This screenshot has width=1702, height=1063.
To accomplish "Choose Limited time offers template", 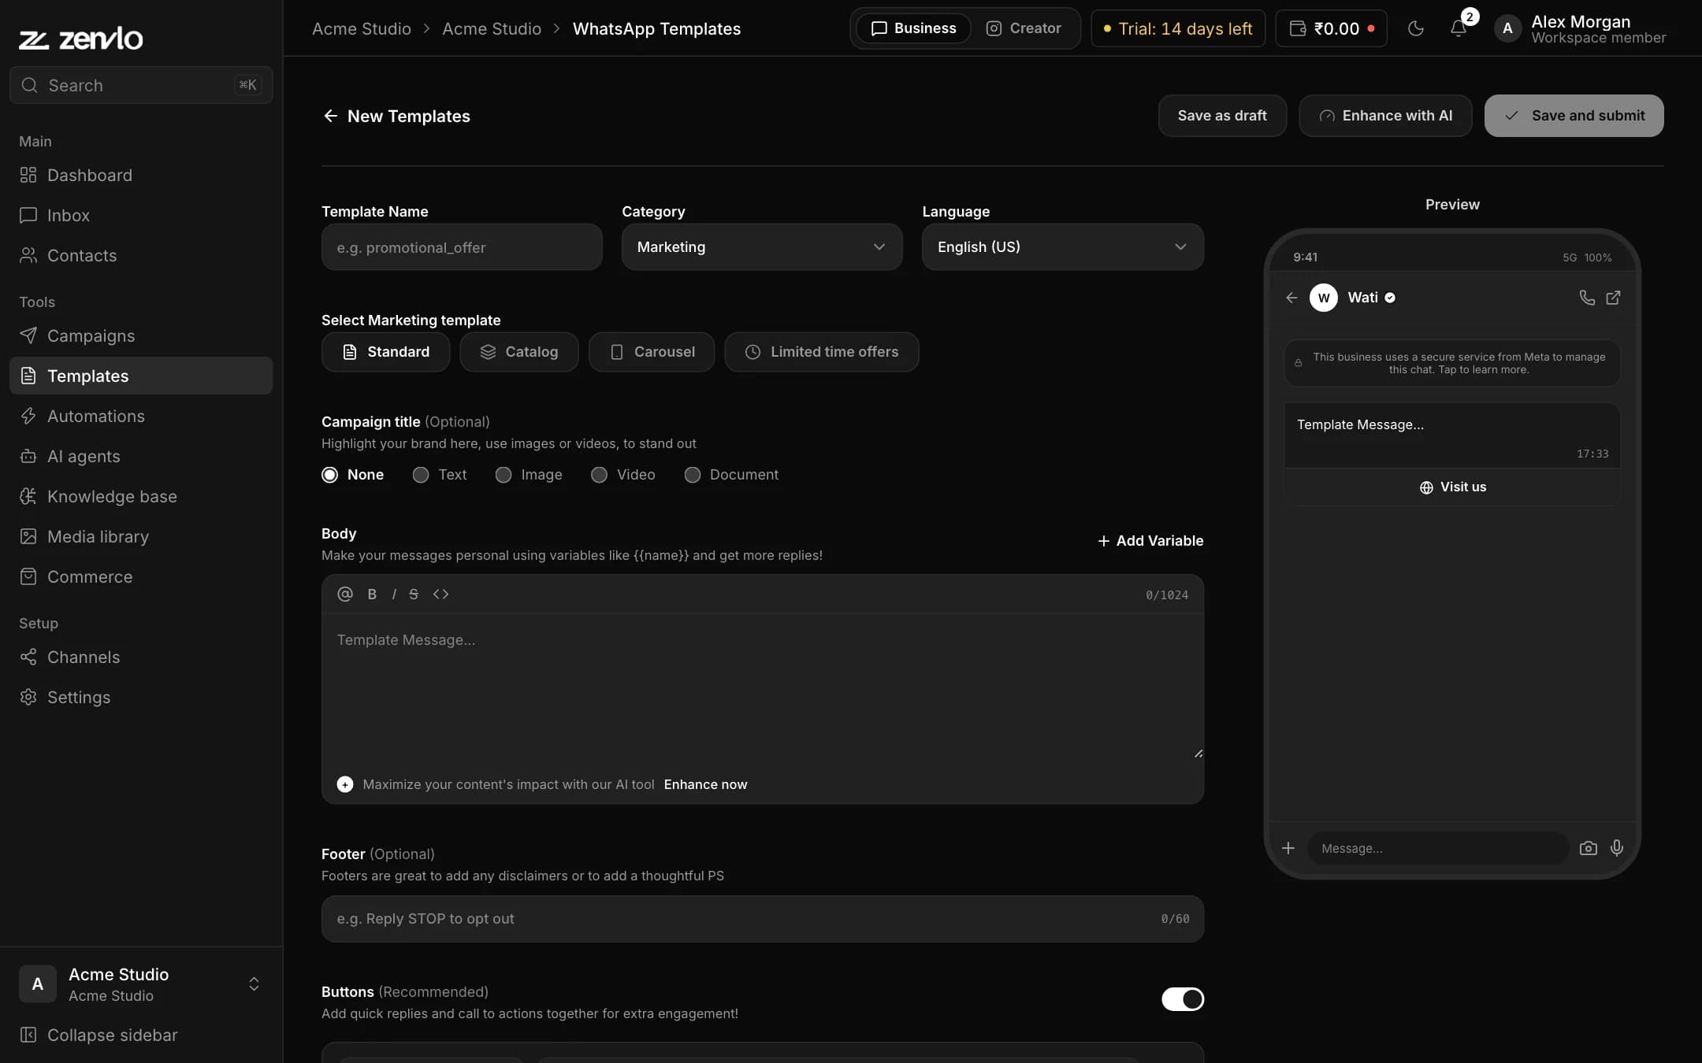I will (x=822, y=352).
